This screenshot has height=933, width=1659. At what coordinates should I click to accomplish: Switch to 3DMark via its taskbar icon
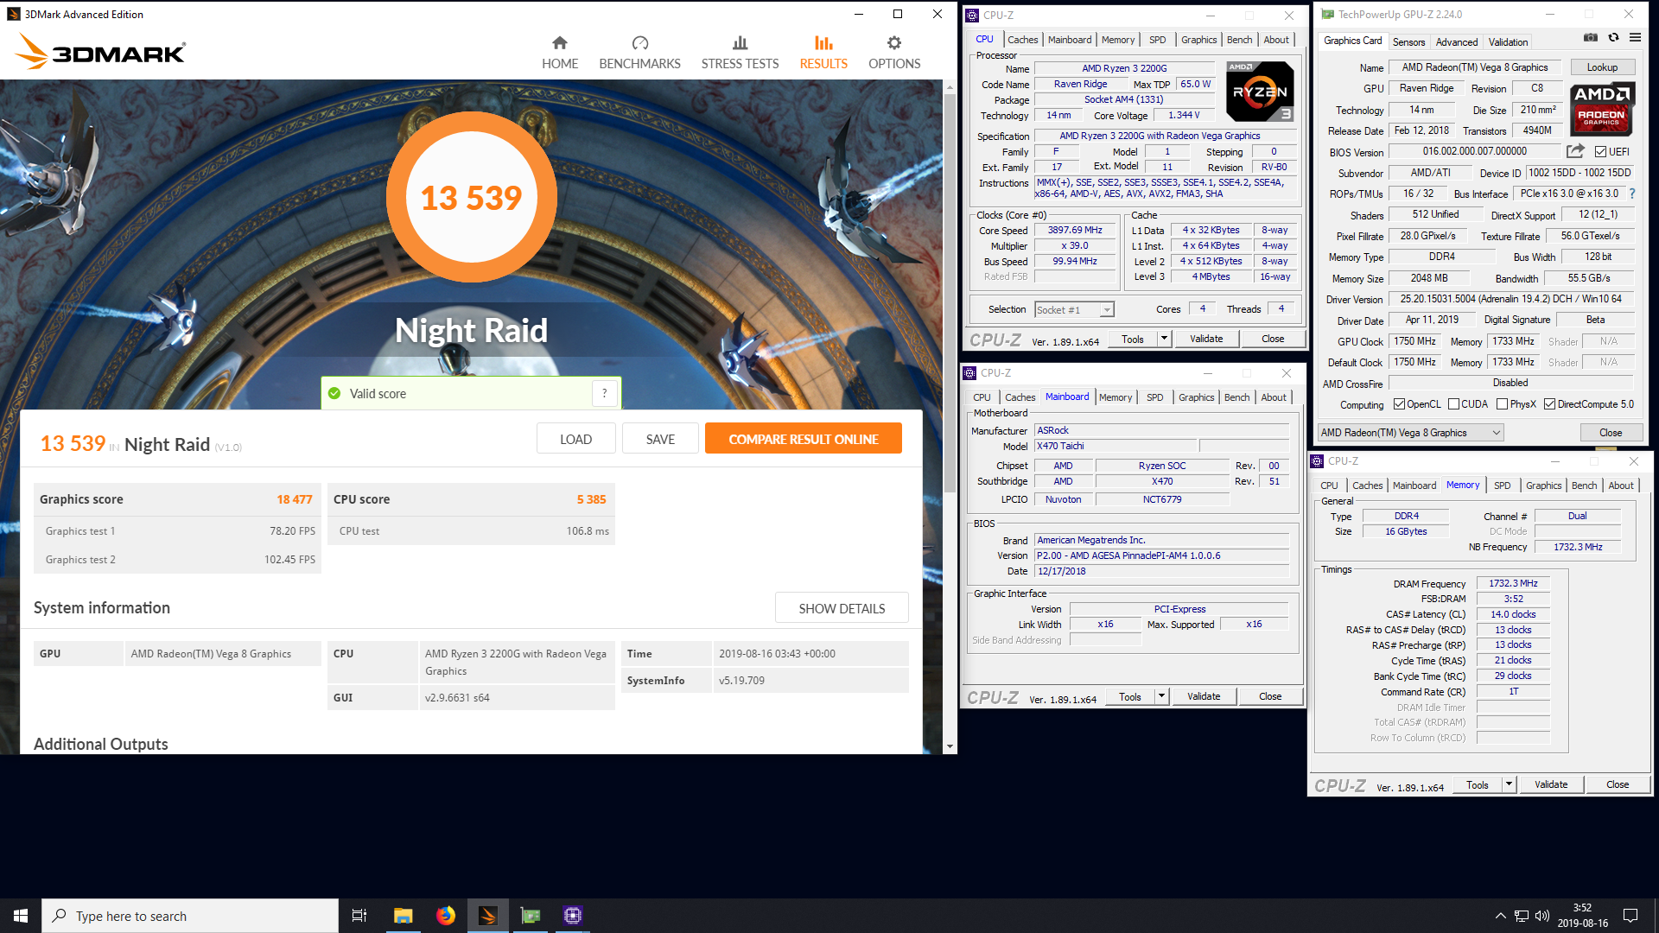pyautogui.click(x=488, y=916)
